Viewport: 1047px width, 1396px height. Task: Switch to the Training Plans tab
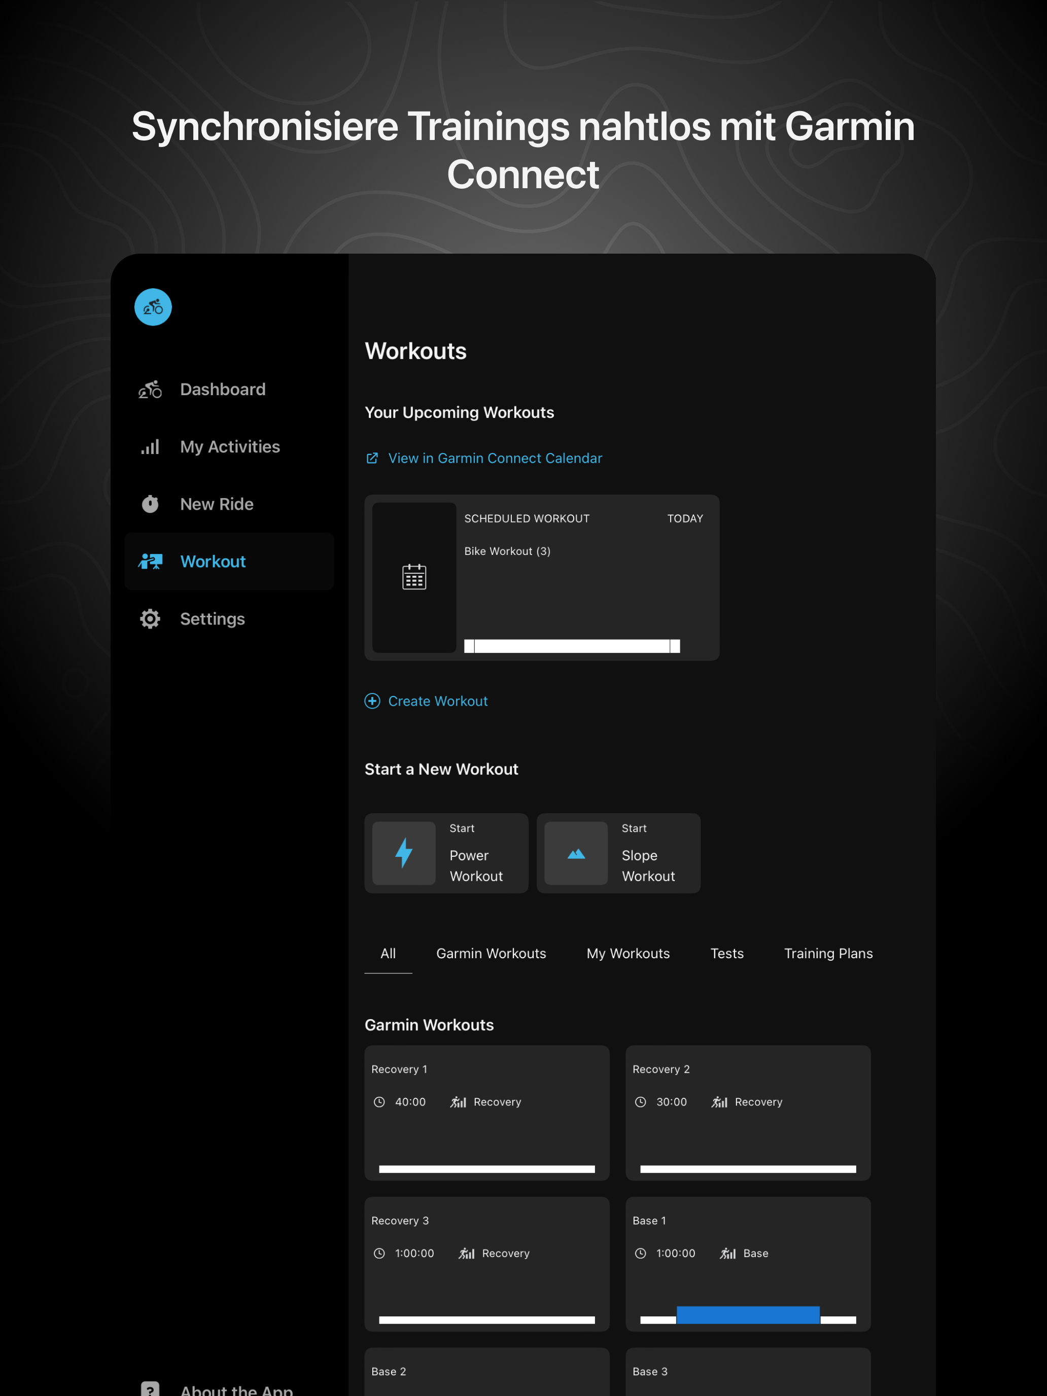[828, 954]
